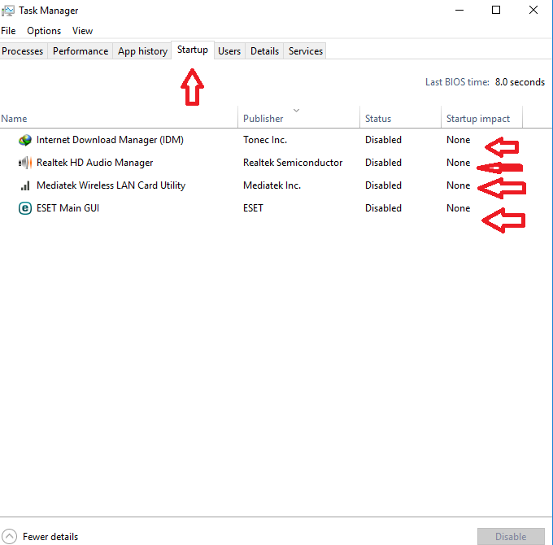Maximize the Task Manager window

(496, 11)
